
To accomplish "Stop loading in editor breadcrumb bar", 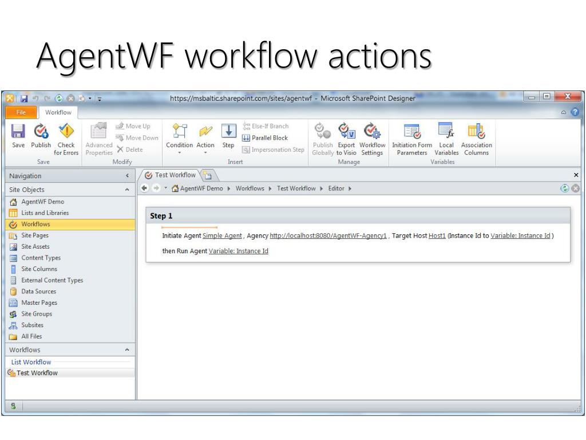I will (576, 188).
